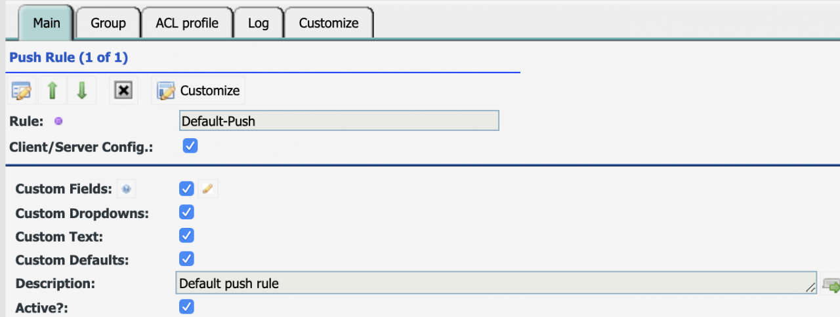This screenshot has width=840, height=317.
Task: Select the Log tab
Action: [259, 23]
